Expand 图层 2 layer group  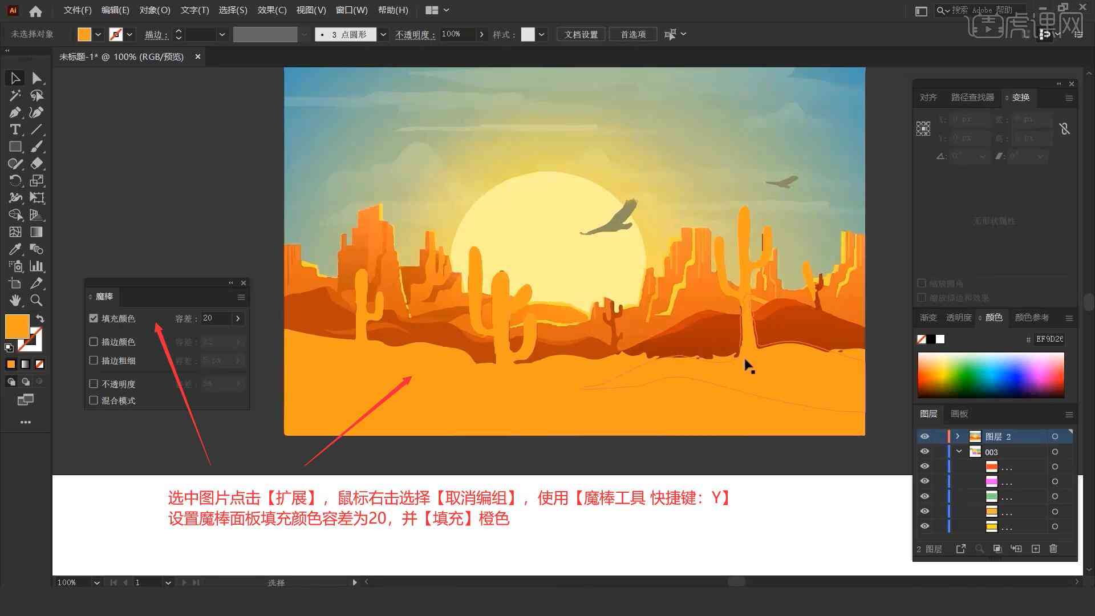point(956,436)
